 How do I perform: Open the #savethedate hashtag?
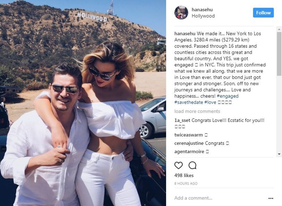(189, 102)
